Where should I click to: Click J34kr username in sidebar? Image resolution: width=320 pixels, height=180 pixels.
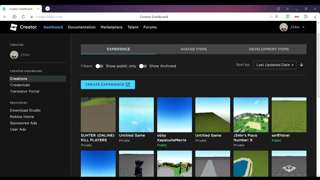tap(25, 55)
